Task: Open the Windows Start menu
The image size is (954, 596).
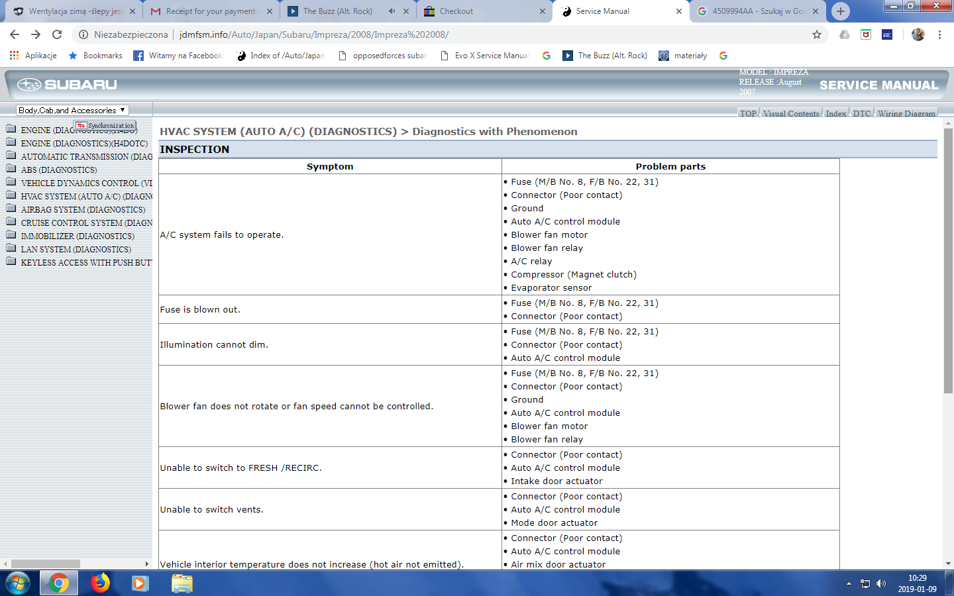Action: pos(17,583)
